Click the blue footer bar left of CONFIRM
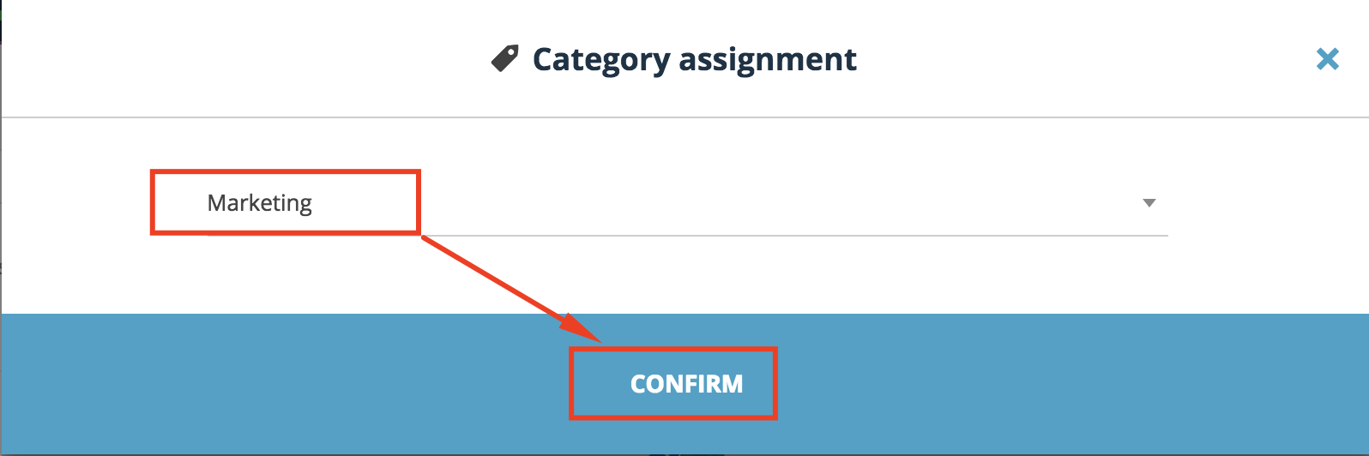 pos(285,384)
